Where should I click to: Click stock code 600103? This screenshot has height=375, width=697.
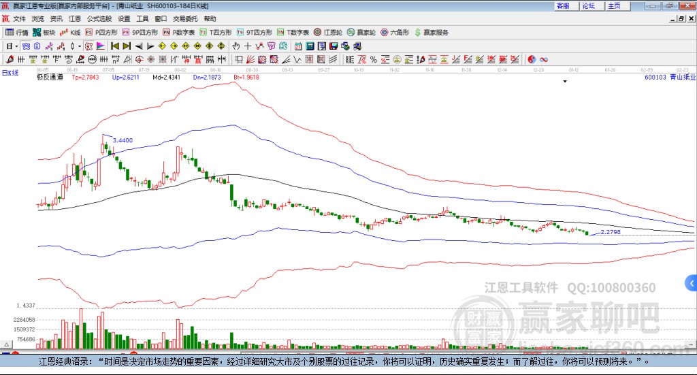(x=655, y=78)
